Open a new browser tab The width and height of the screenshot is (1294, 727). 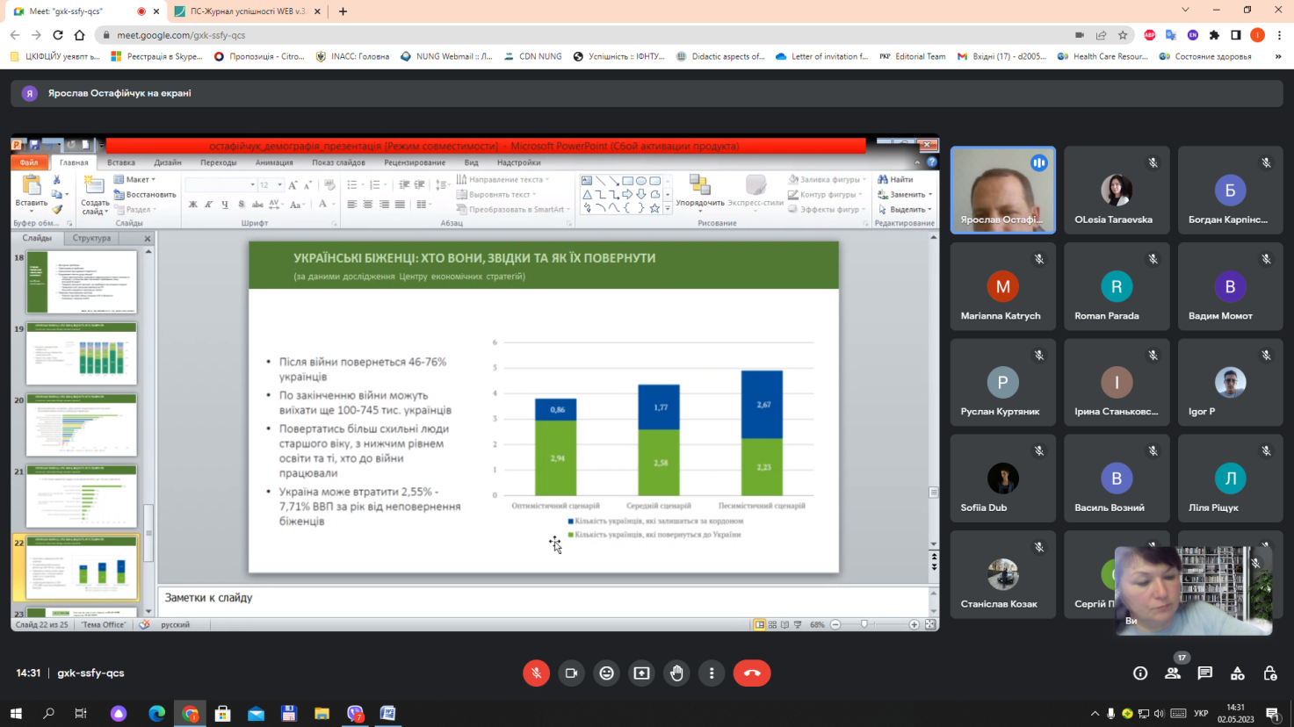pos(343,11)
